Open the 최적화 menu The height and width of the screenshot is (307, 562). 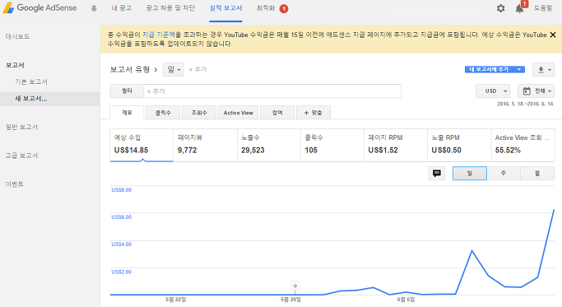click(x=266, y=8)
